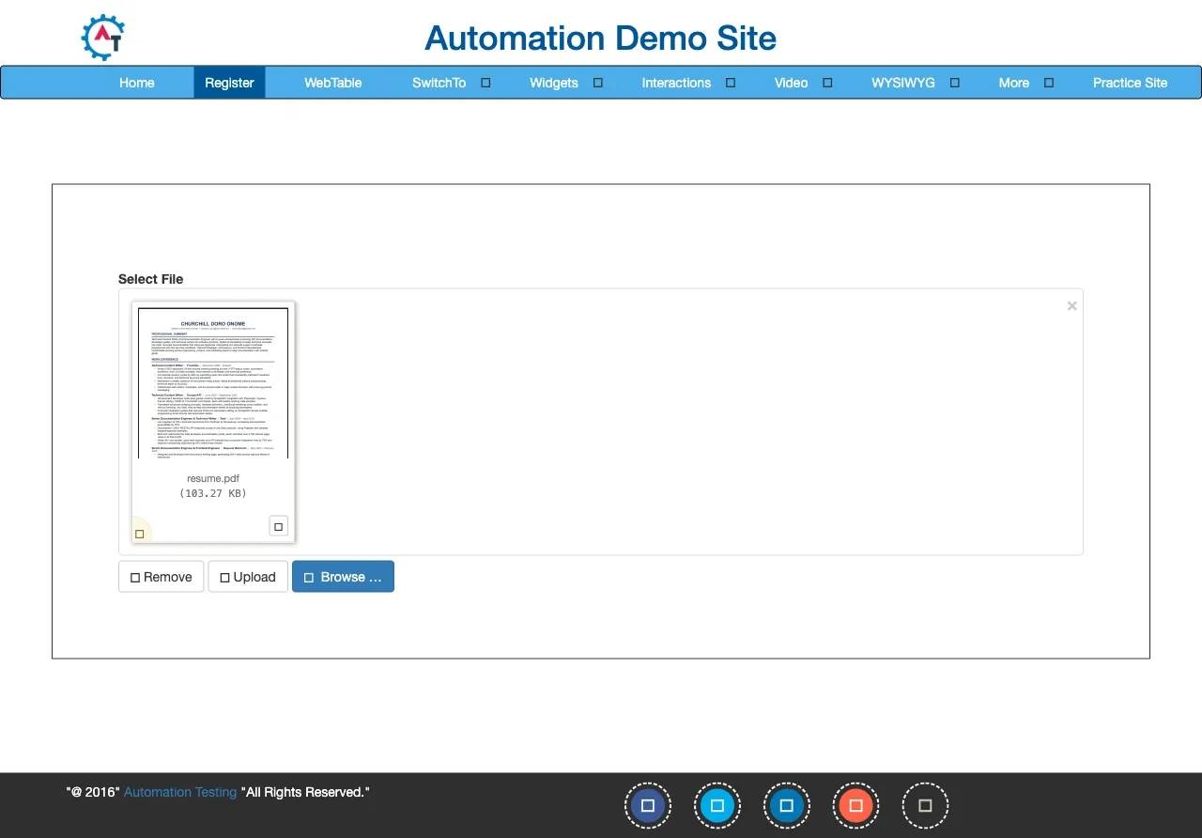The image size is (1202, 838).
Task: Open the medium blue LinkedIn footer icon
Action: coord(786,805)
